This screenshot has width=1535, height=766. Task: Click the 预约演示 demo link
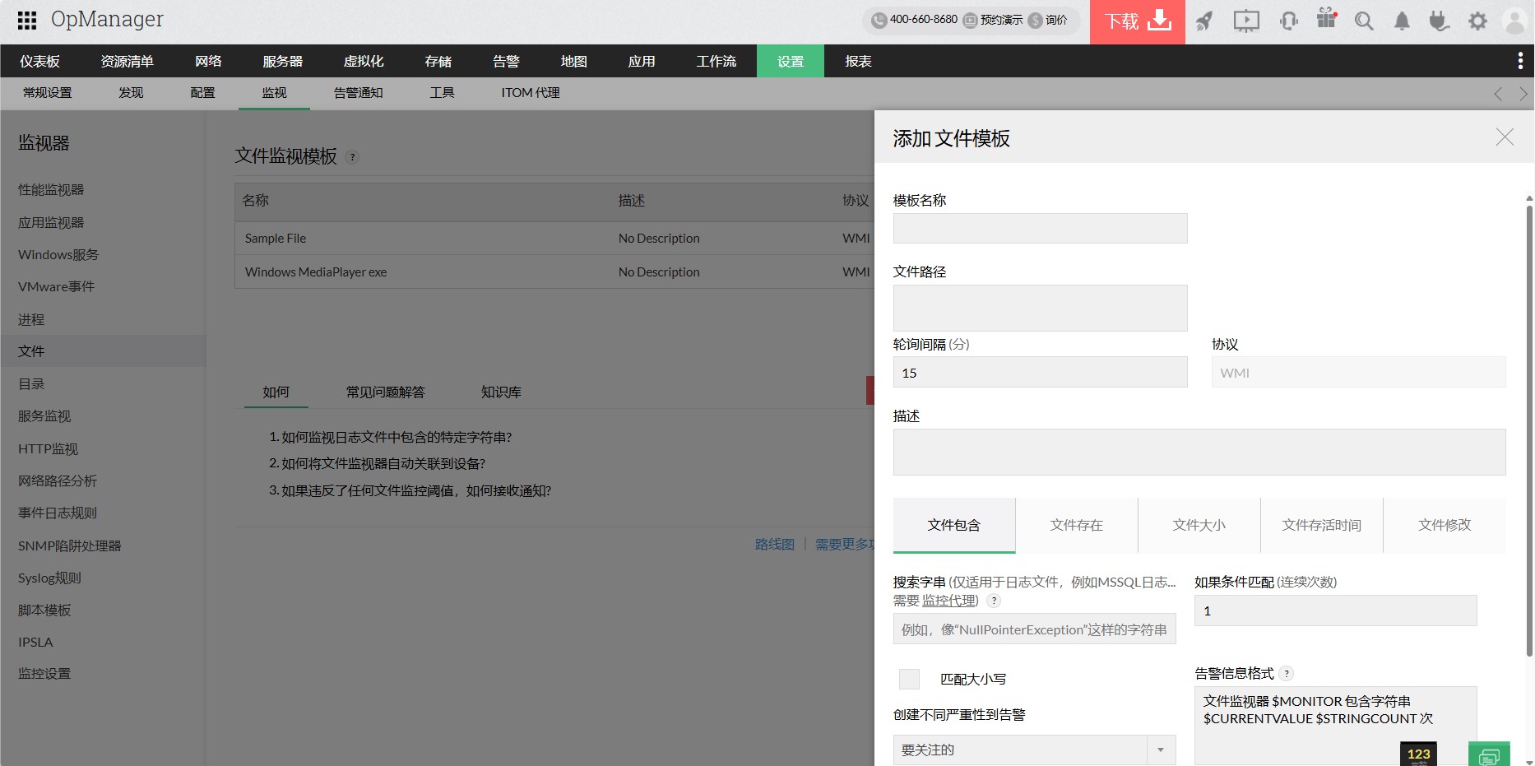993,20
